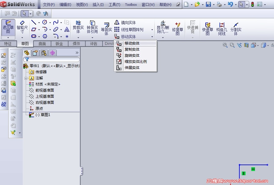Screen dimensions: 274x185
Task: Click Linear Sketch Pattern (线性草图阵列)
Action: click(x=129, y=30)
